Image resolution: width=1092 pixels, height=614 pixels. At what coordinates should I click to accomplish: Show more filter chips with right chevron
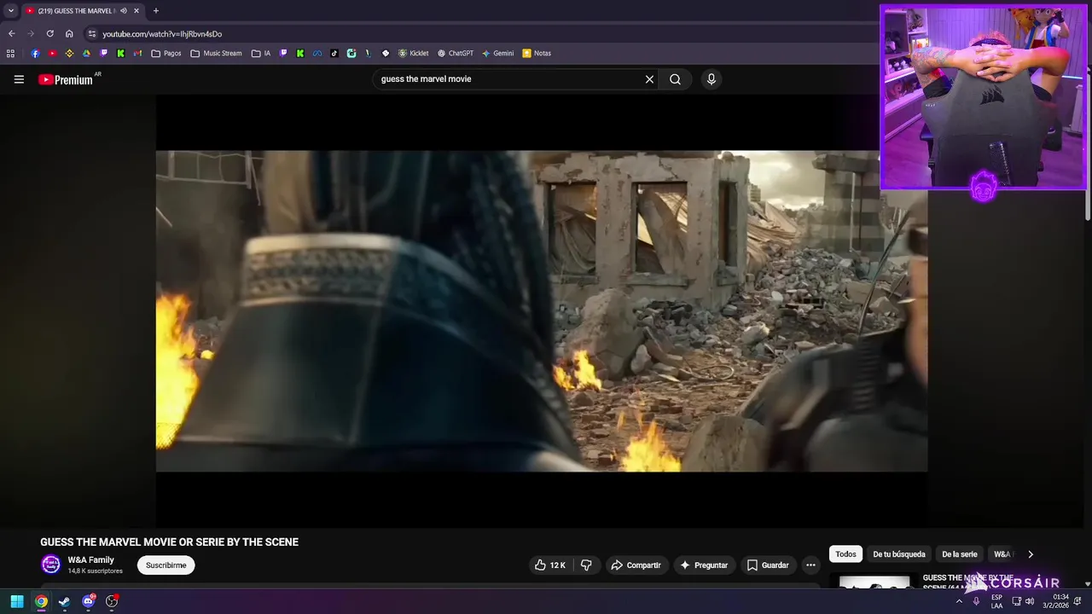coord(1030,554)
